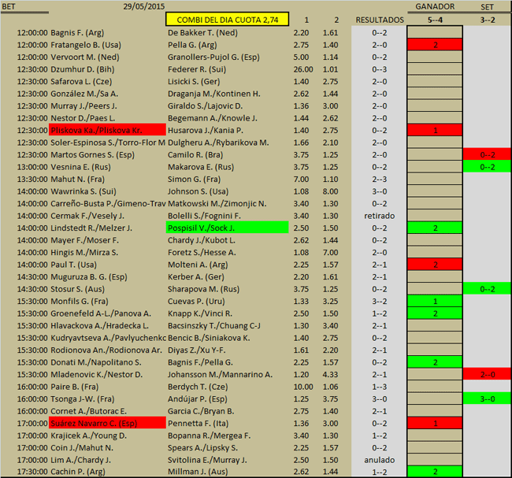Select the 26.00 odds for Dzumhur
Viewport: 512px width, 478px height.
[x=303, y=69]
